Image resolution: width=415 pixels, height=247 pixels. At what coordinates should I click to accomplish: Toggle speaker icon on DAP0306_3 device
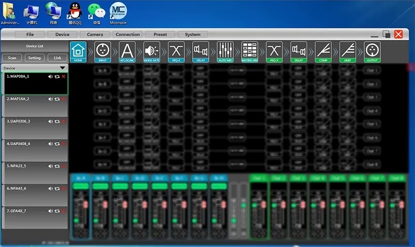[50, 121]
